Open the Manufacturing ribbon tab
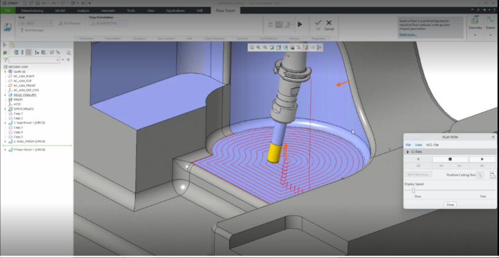 (32, 11)
